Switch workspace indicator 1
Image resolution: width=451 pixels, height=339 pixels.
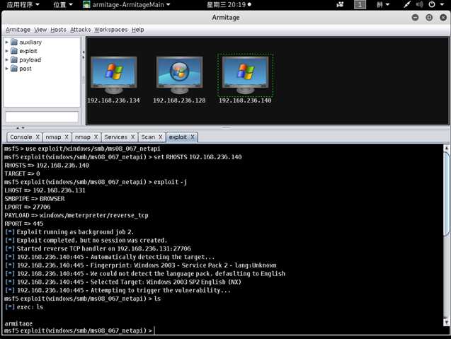(x=360, y=5)
